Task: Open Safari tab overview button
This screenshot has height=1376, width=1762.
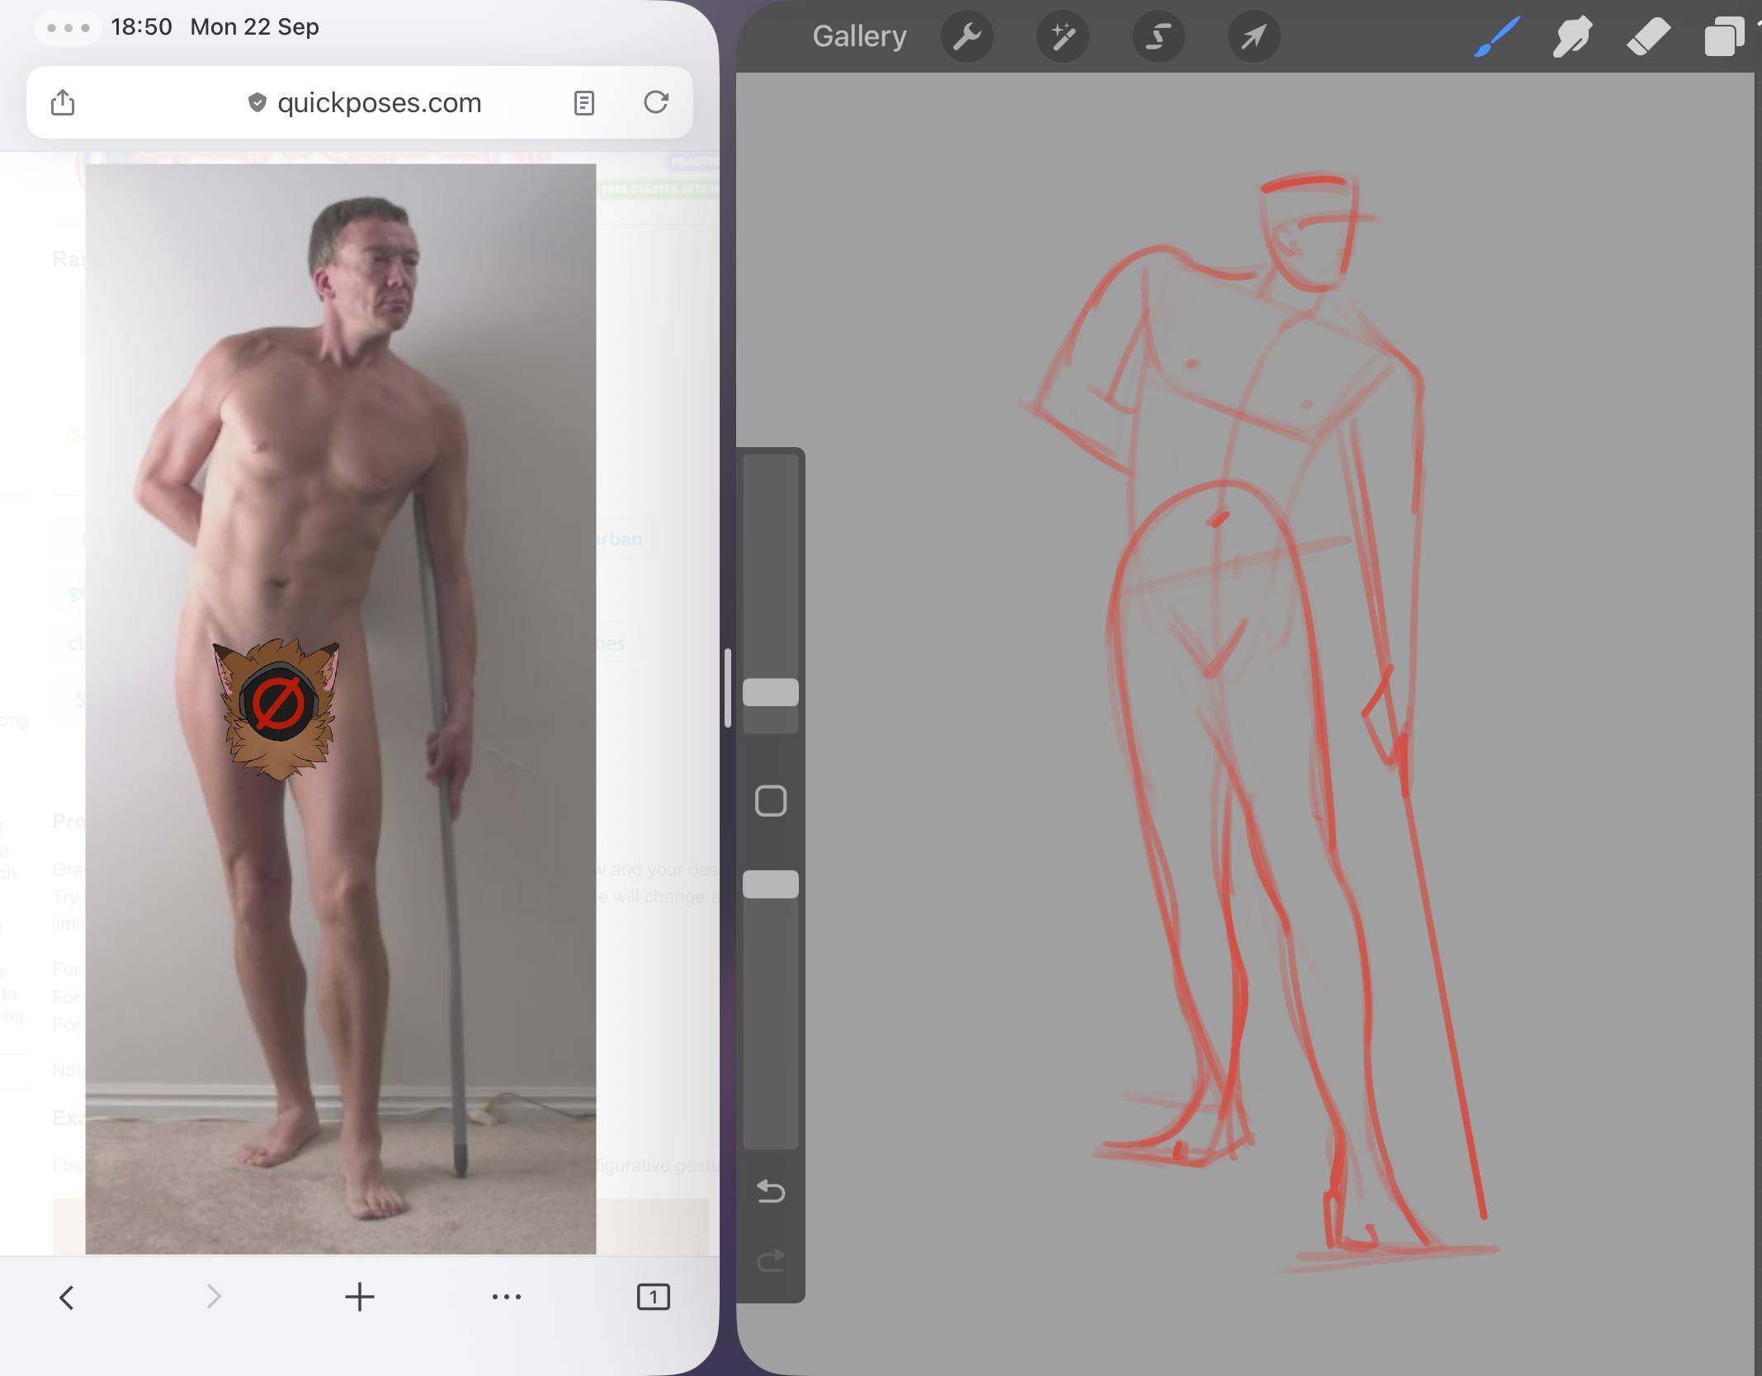Action: point(653,1297)
